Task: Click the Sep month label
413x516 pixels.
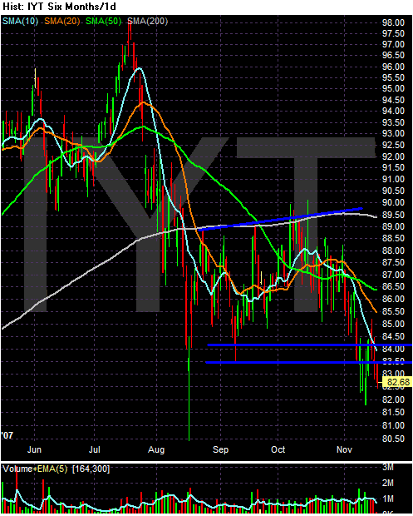Action: 220,450
